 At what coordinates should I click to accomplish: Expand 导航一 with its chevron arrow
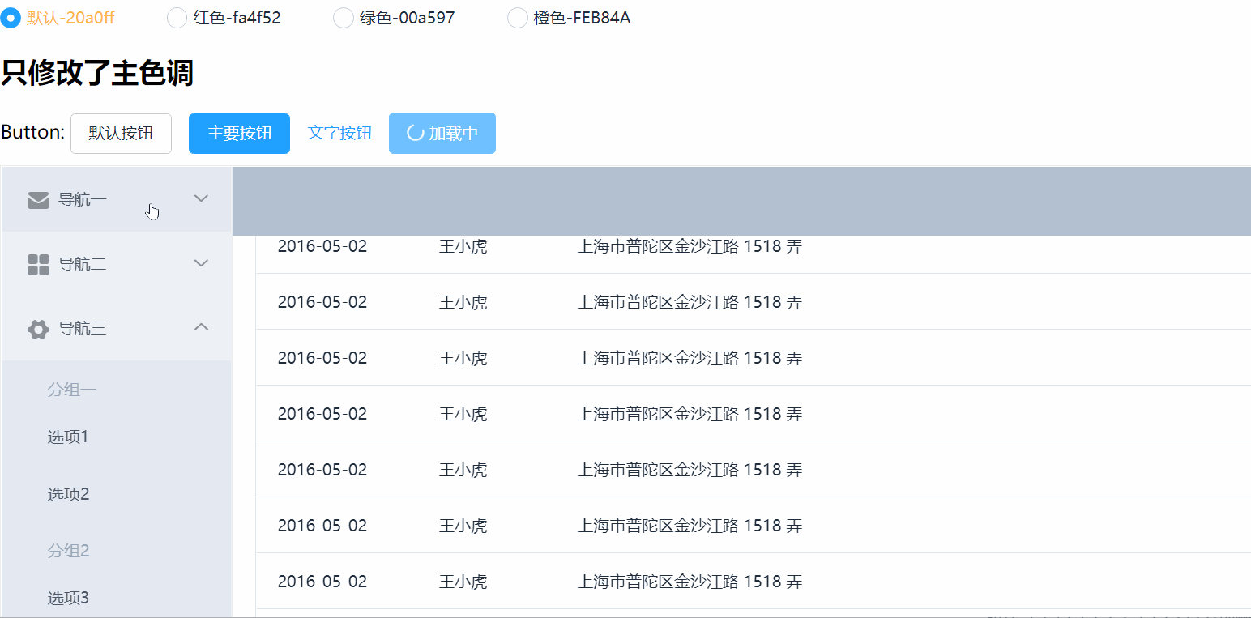[202, 198]
